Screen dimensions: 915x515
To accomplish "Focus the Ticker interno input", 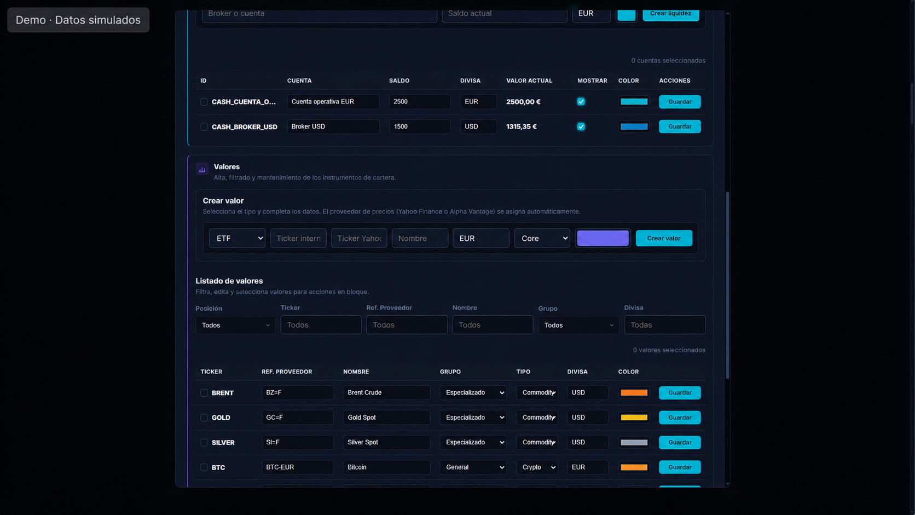I will [298, 238].
